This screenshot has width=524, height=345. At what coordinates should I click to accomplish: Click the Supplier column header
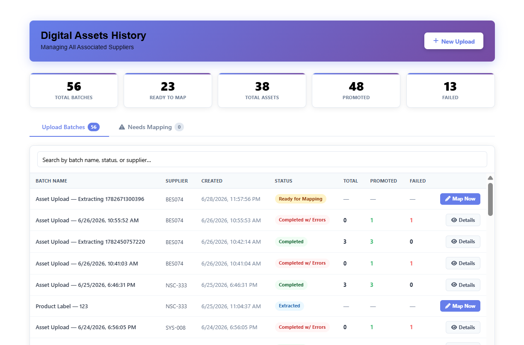177,181
